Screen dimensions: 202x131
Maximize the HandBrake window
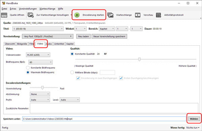(188, 3)
